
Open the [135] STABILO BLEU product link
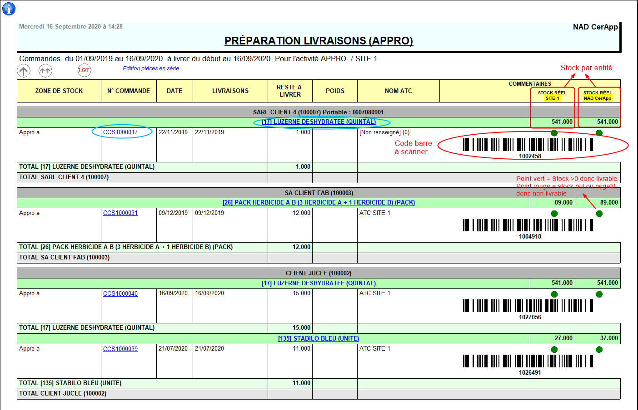click(x=319, y=339)
